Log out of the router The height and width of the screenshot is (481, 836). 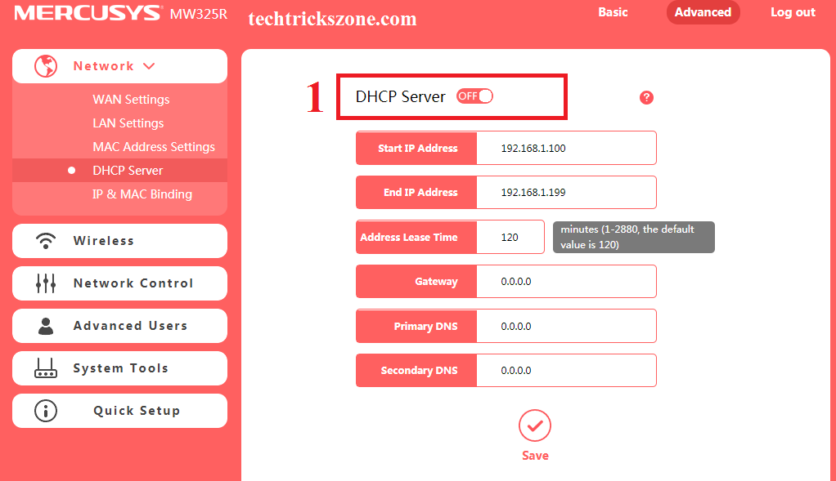point(793,12)
